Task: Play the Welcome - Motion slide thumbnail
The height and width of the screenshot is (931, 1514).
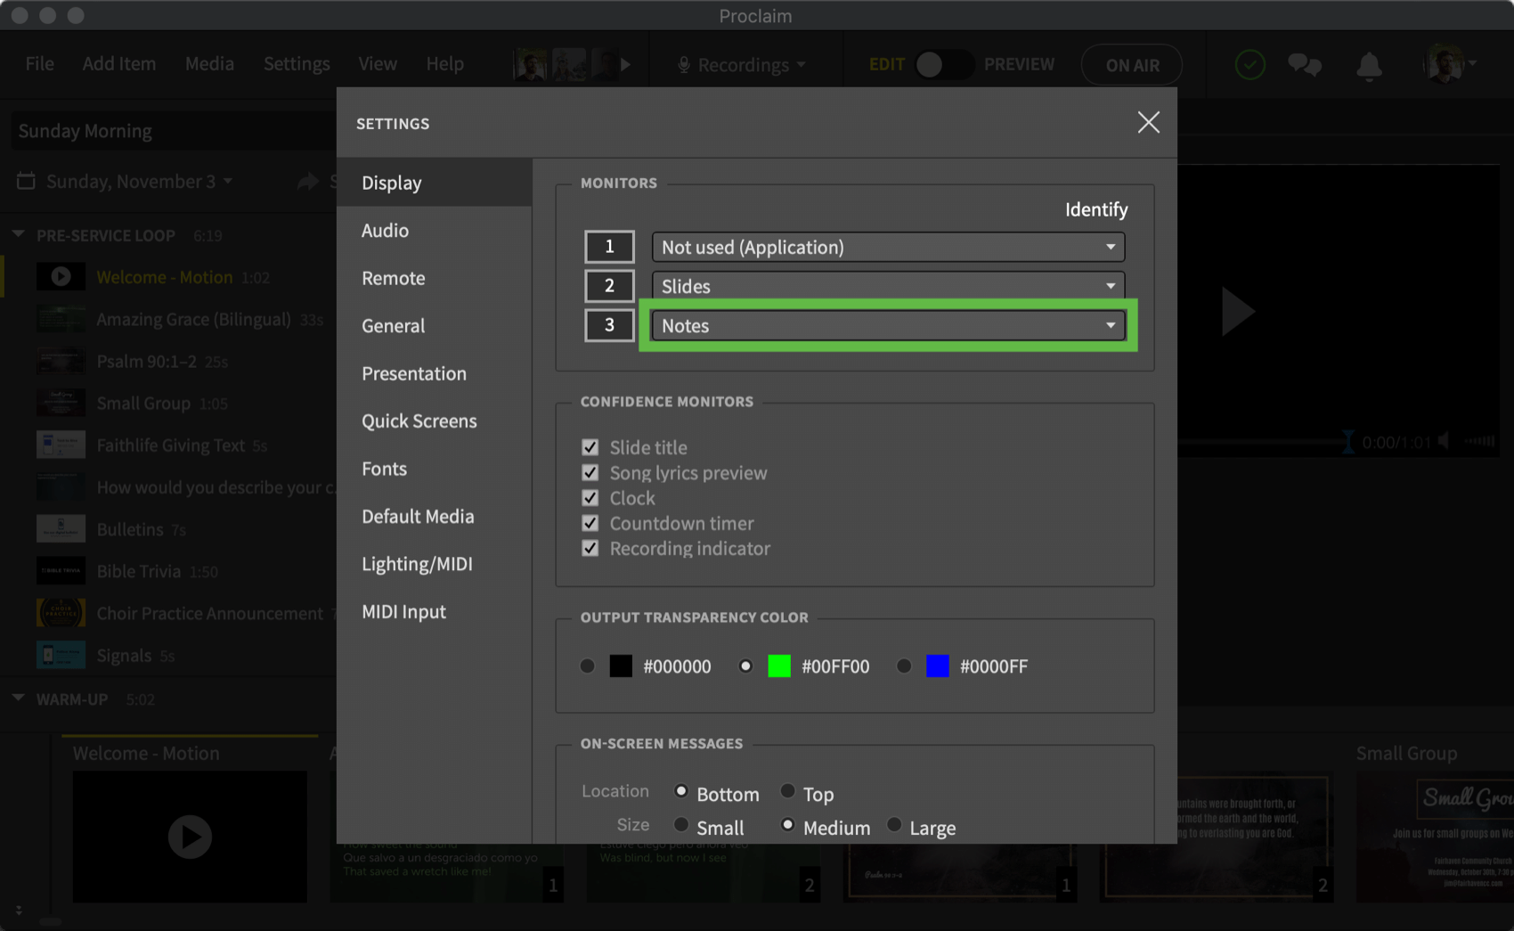Action: click(x=190, y=837)
